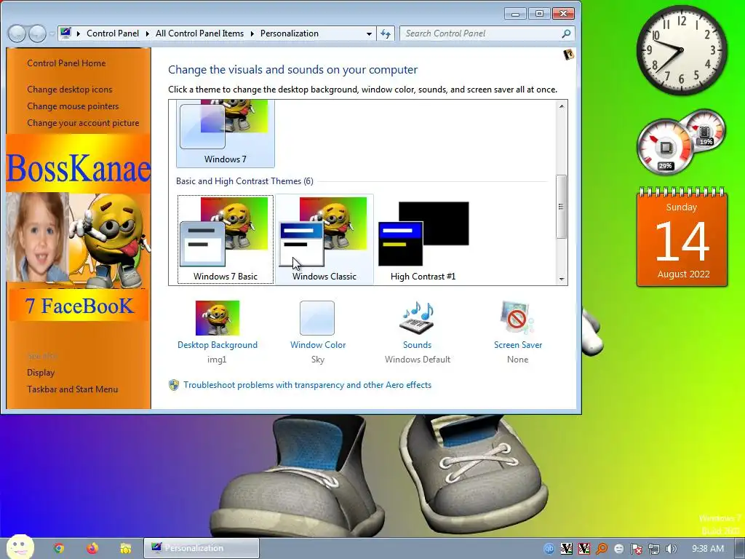Expand arrow before Control Panel breadcrumb

coord(79,33)
